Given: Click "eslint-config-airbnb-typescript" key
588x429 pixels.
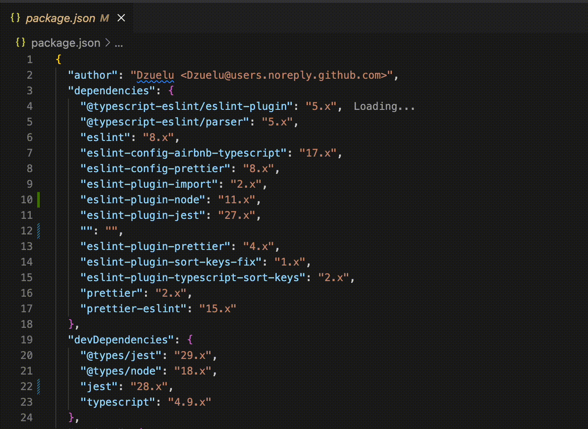Looking at the screenshot, I should [x=184, y=153].
